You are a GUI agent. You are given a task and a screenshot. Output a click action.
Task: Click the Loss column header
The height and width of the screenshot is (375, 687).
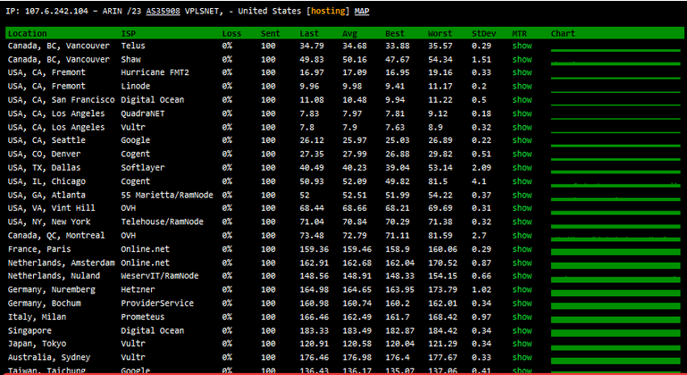click(231, 33)
